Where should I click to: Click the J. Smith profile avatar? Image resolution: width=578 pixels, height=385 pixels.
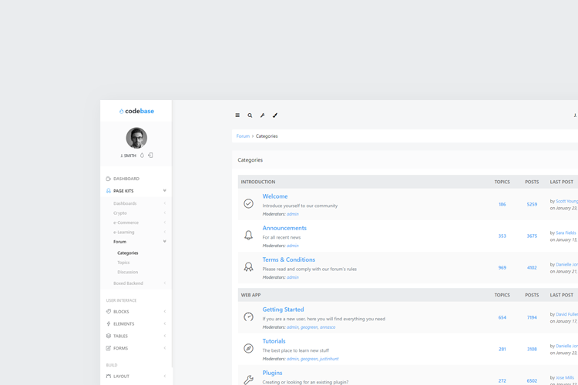point(136,138)
